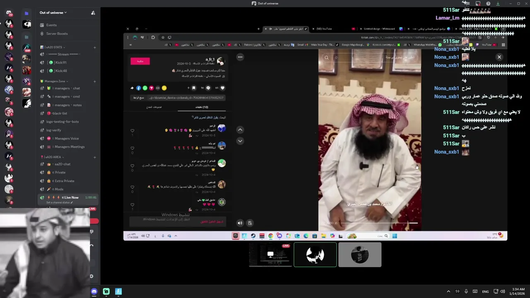Switch to the comments (10) tab
Image resolution: width=530 pixels, height=298 pixels.
[202, 107]
